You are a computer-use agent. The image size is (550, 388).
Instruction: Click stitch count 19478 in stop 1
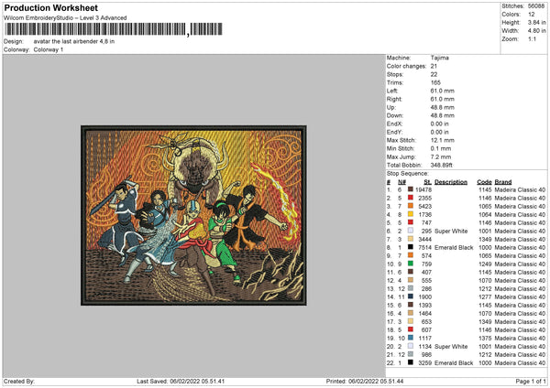pyautogui.click(x=423, y=189)
